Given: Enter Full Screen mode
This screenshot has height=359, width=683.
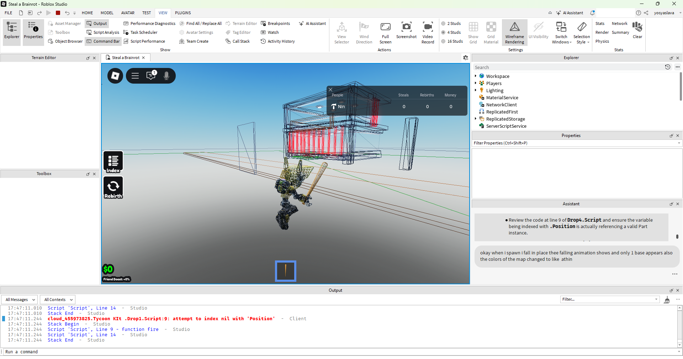Looking at the screenshot, I should click(x=385, y=33).
